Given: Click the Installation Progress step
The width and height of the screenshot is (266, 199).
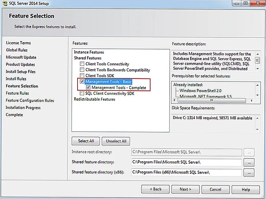Looking at the screenshot, I should coord(23,108).
